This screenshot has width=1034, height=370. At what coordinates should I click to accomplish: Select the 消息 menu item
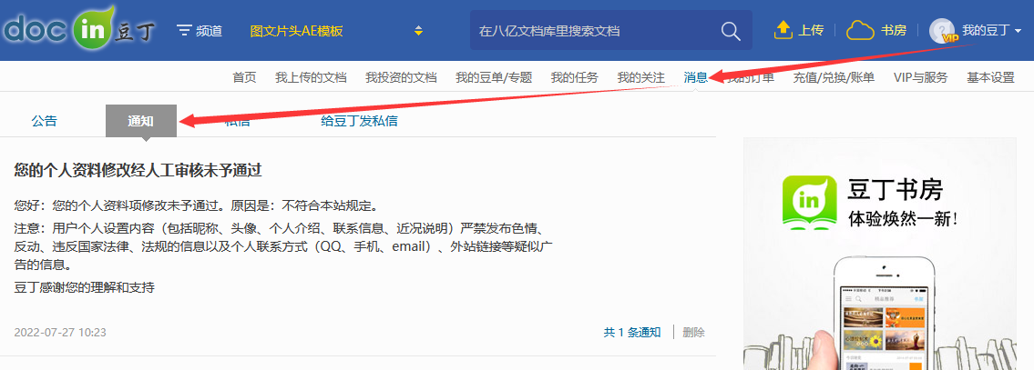coord(696,77)
